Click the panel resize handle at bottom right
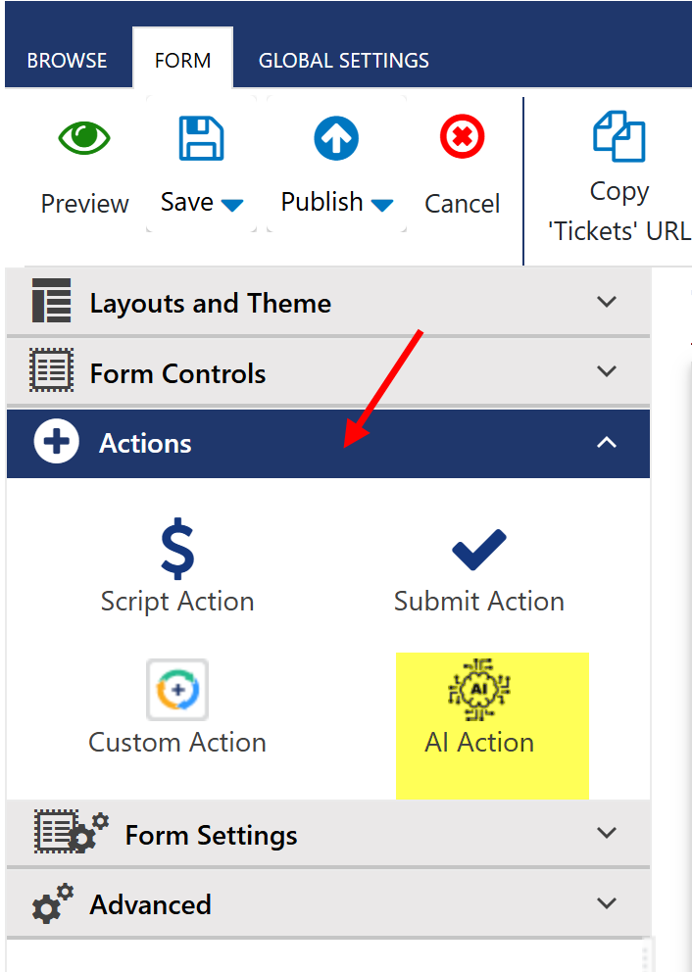Screen dimensions: 692x972 645,955
